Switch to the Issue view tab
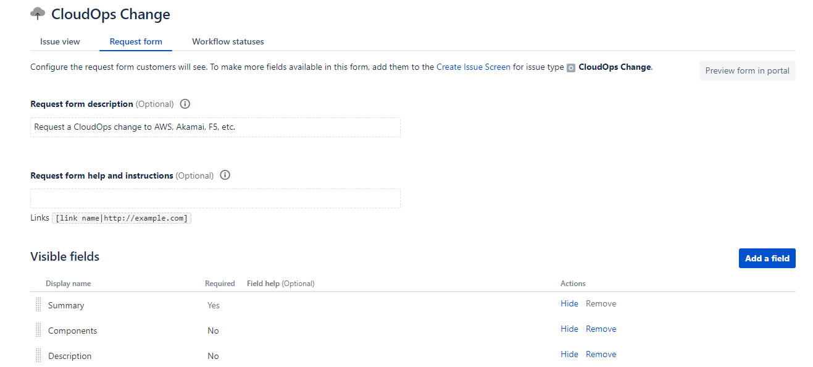The width and height of the screenshot is (813, 367). tap(59, 41)
